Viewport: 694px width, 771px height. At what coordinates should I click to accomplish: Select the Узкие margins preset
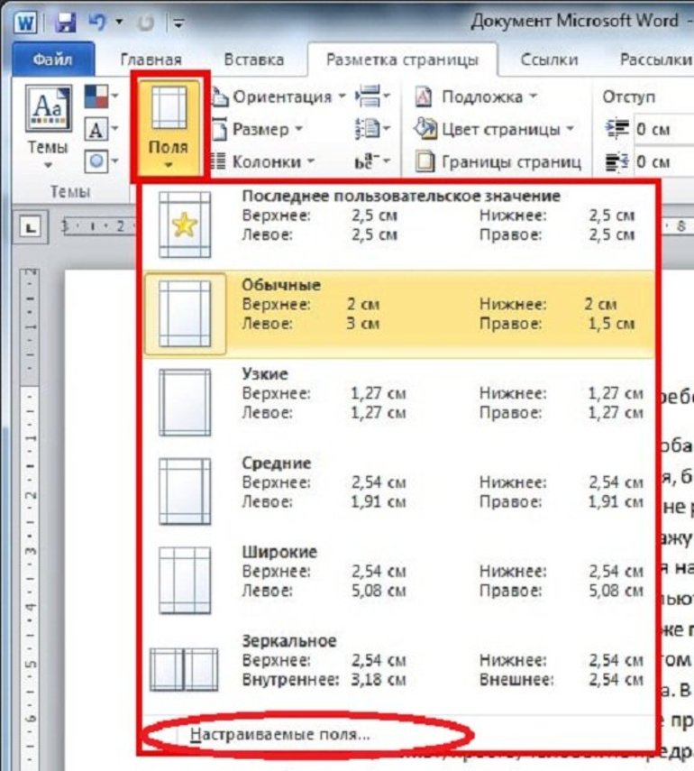397,393
